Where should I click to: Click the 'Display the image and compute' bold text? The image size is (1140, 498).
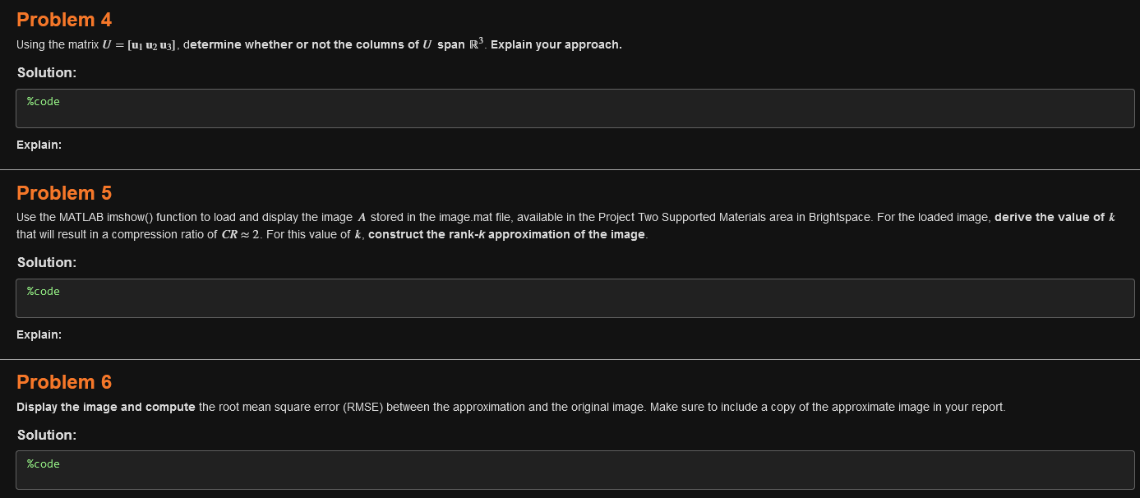pos(105,407)
